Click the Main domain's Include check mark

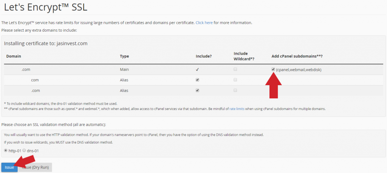(x=197, y=70)
